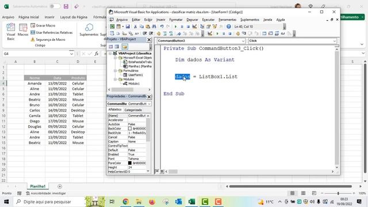Click Acessibilidade: investigar in the status bar
This screenshot has height=207, width=368.
point(46,193)
